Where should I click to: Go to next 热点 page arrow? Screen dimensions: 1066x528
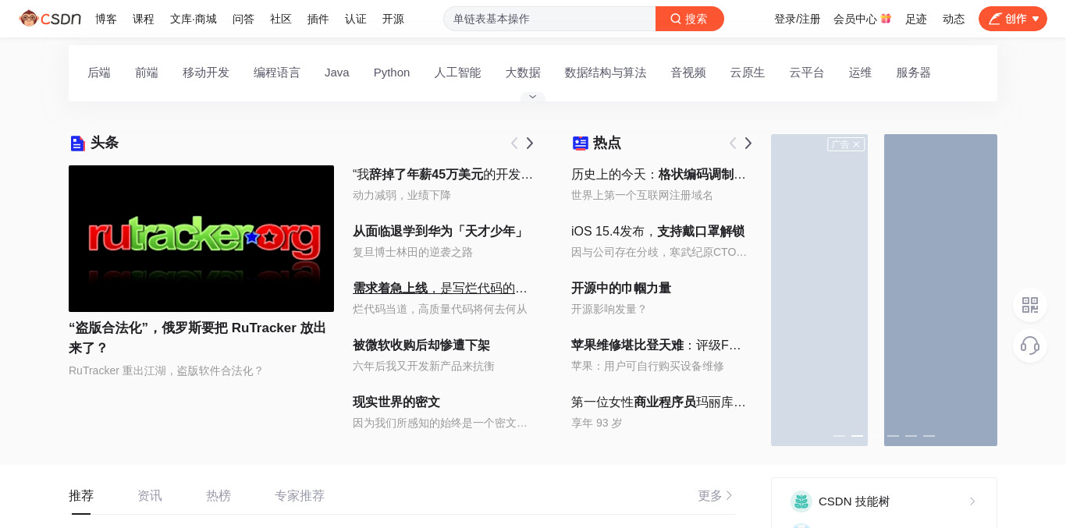click(748, 144)
